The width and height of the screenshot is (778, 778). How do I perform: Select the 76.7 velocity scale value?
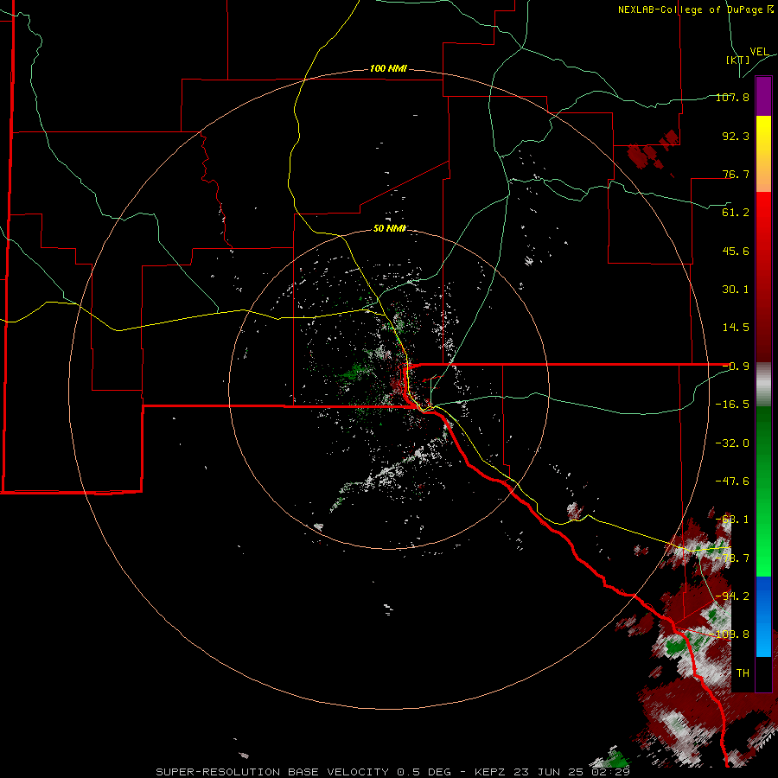point(736,174)
